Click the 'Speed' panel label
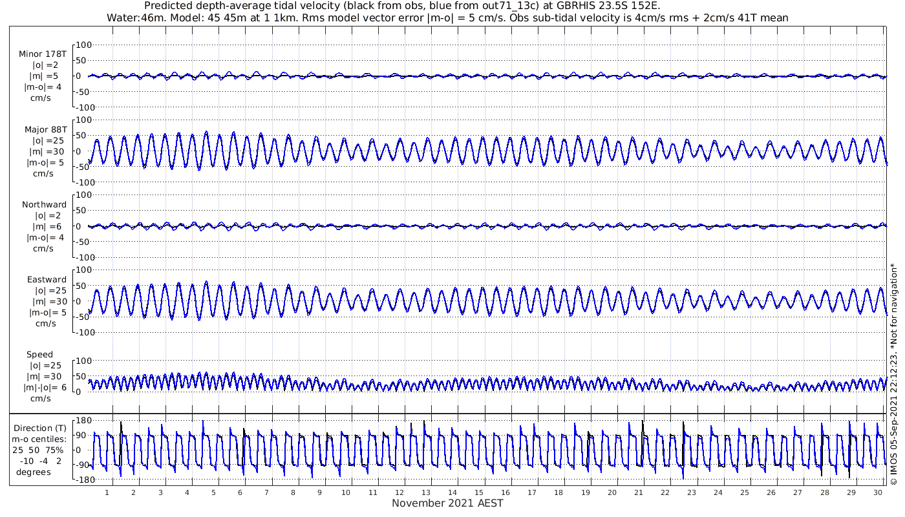Viewport: 905px width, 517px height. point(40,354)
